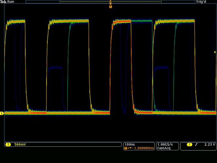
Task: Click the trigger level arrow on right edge
Action: [x=215, y=52]
